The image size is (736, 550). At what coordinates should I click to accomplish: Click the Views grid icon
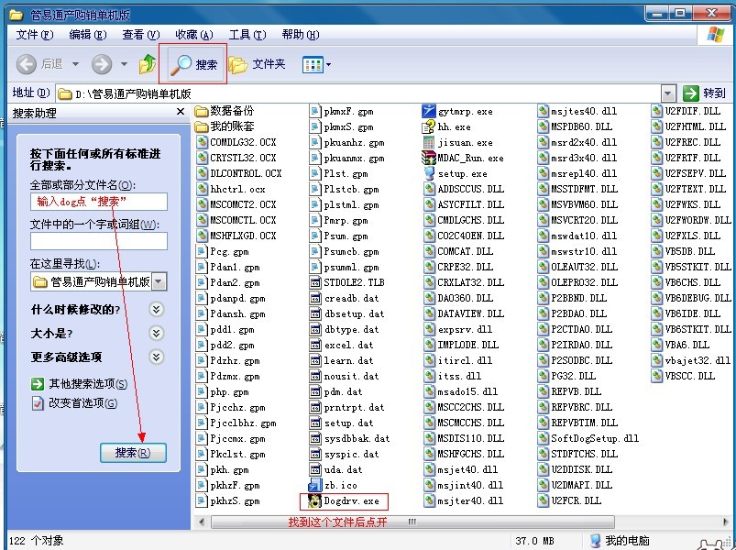coord(313,64)
